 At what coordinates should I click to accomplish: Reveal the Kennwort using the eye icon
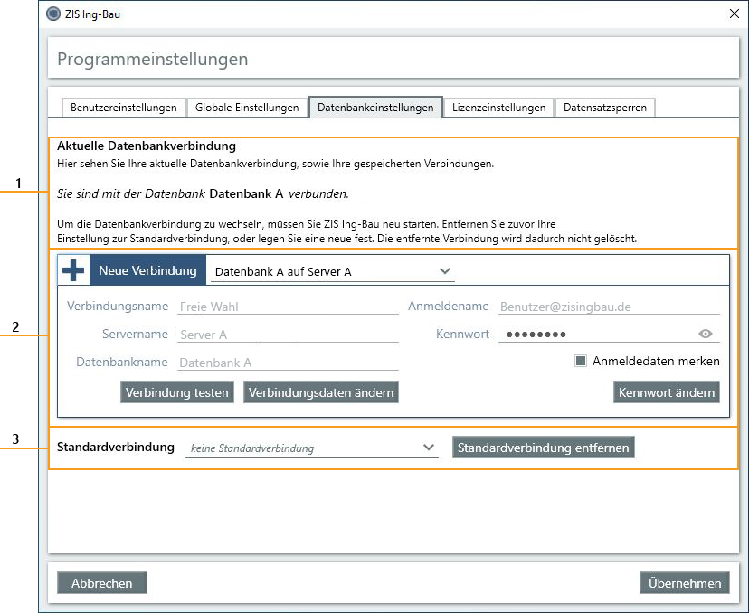point(706,334)
